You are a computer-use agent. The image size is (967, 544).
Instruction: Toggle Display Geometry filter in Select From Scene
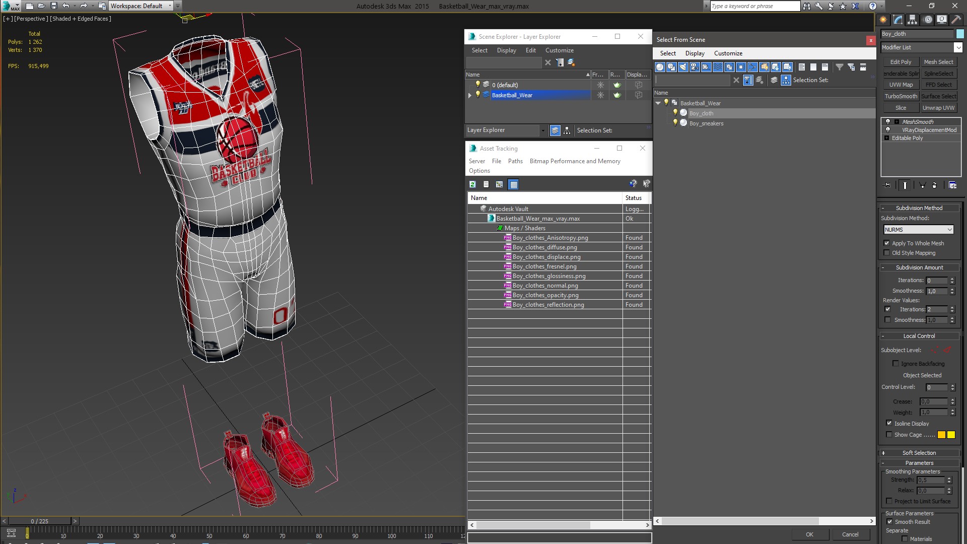660,67
